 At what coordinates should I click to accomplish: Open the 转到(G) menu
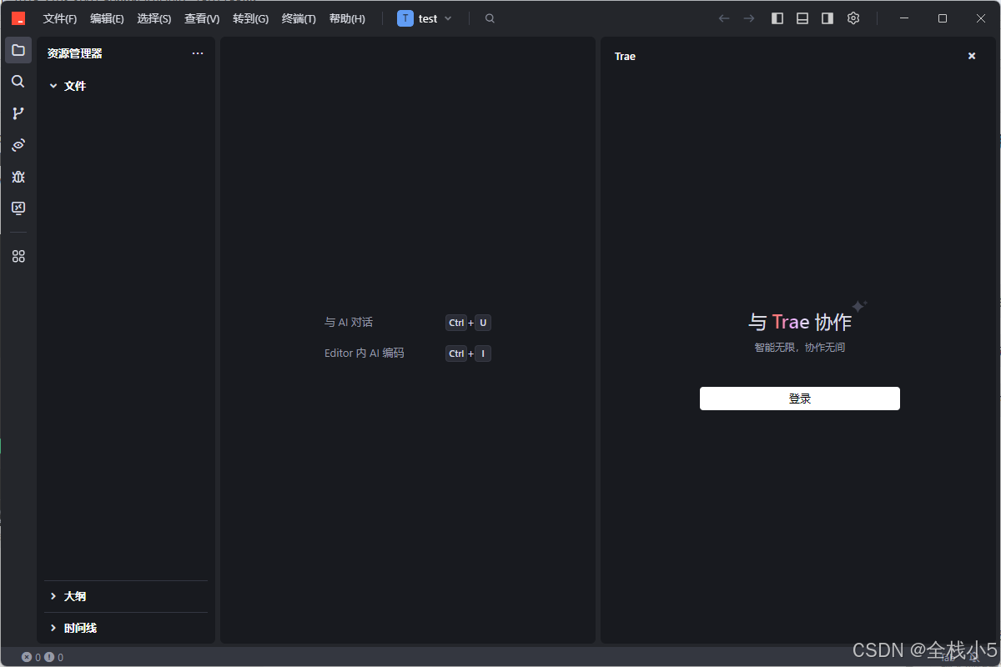coord(251,18)
